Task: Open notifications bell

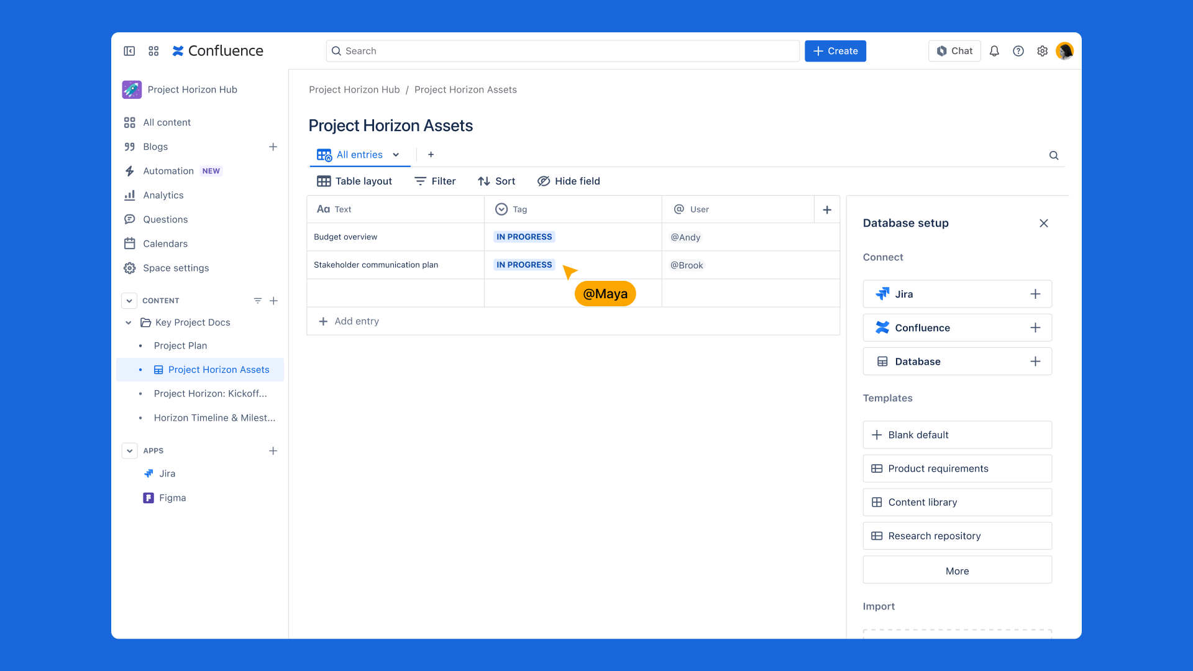Action: point(994,51)
